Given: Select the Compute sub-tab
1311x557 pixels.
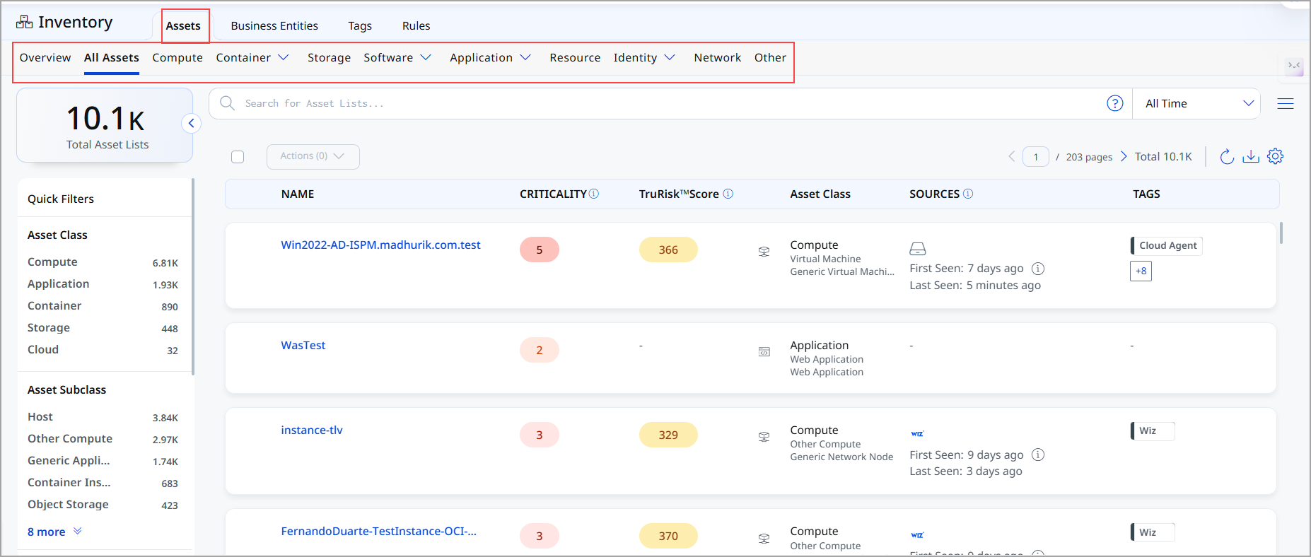Looking at the screenshot, I should pos(177,57).
